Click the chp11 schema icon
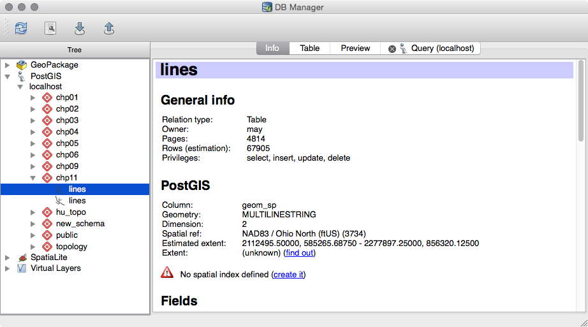The width and height of the screenshot is (588, 327). tap(47, 178)
